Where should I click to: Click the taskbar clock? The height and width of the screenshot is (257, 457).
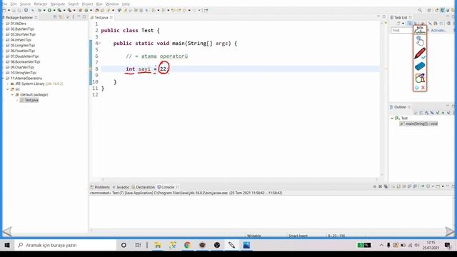click(431, 245)
